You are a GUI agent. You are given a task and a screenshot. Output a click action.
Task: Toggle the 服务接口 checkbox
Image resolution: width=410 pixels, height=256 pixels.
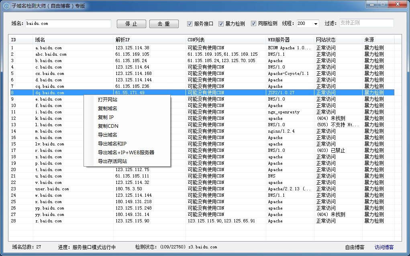coord(190,24)
